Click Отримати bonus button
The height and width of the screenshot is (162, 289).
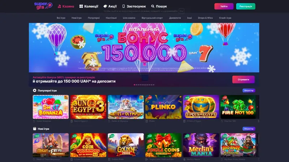click(243, 80)
